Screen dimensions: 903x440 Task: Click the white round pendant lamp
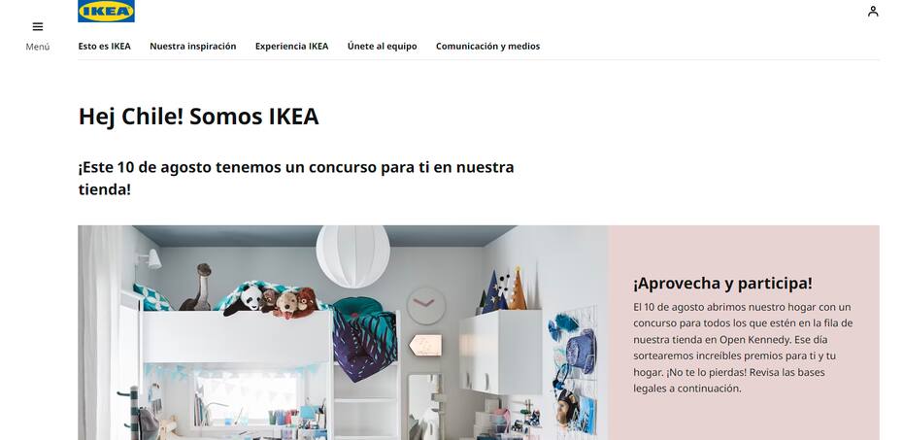point(353,255)
